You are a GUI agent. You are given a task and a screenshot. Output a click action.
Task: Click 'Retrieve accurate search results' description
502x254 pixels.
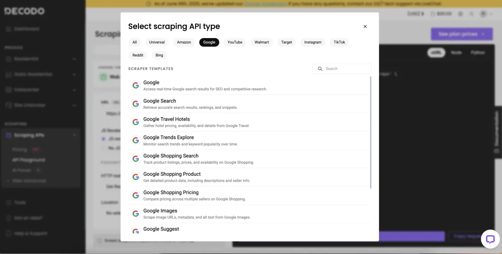pyautogui.click(x=190, y=108)
